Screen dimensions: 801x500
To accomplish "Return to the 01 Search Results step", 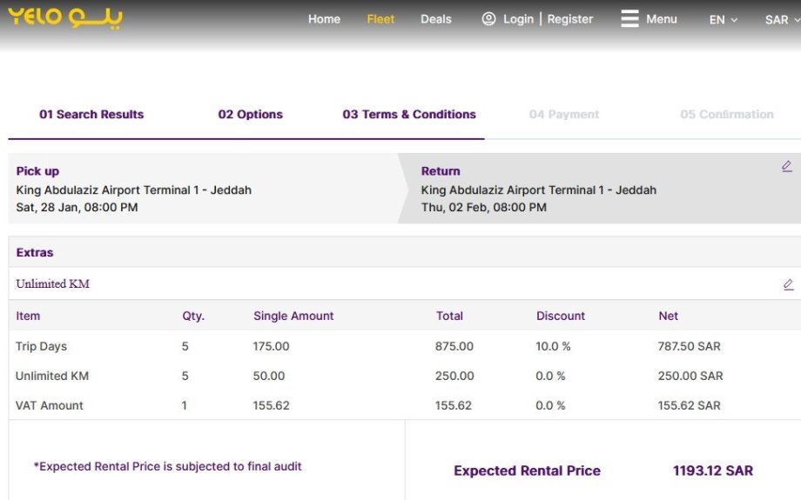I will 91,114.
